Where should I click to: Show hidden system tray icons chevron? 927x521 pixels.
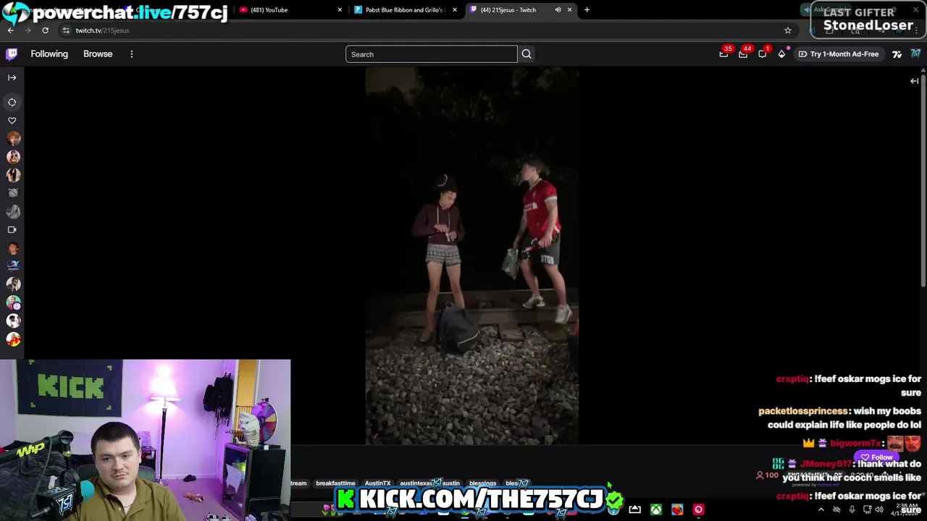[821, 509]
